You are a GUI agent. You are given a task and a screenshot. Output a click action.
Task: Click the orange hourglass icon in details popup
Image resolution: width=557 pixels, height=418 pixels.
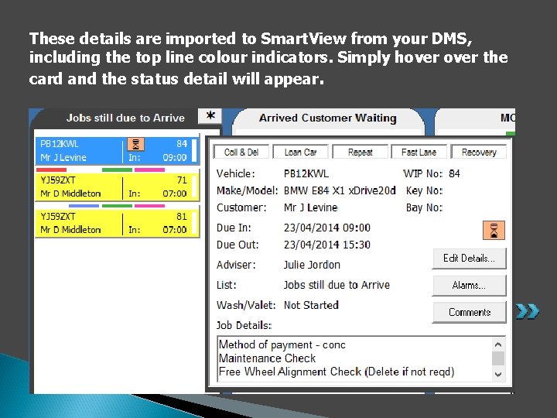pos(494,230)
